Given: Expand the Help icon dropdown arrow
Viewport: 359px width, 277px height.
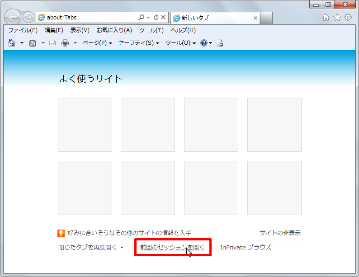Looking at the screenshot, I should (210, 43).
